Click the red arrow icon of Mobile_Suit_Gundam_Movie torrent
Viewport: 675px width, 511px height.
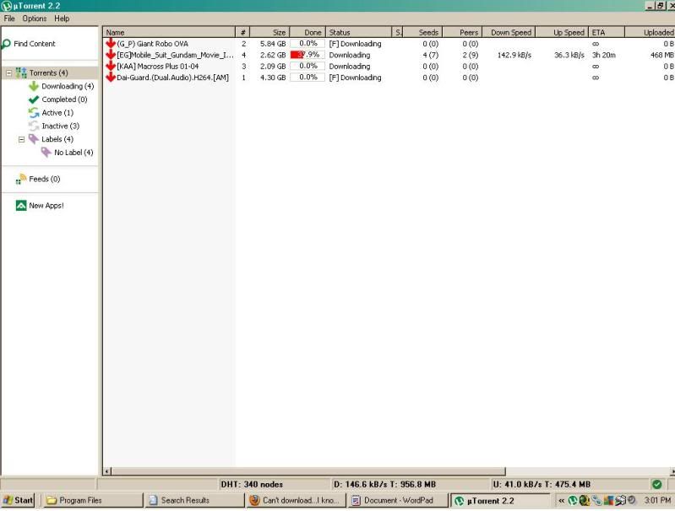[x=111, y=55]
